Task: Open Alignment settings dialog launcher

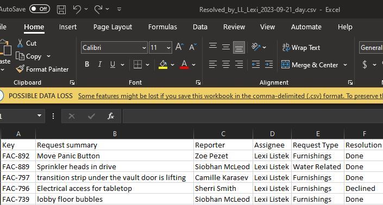Action: click(x=350, y=82)
